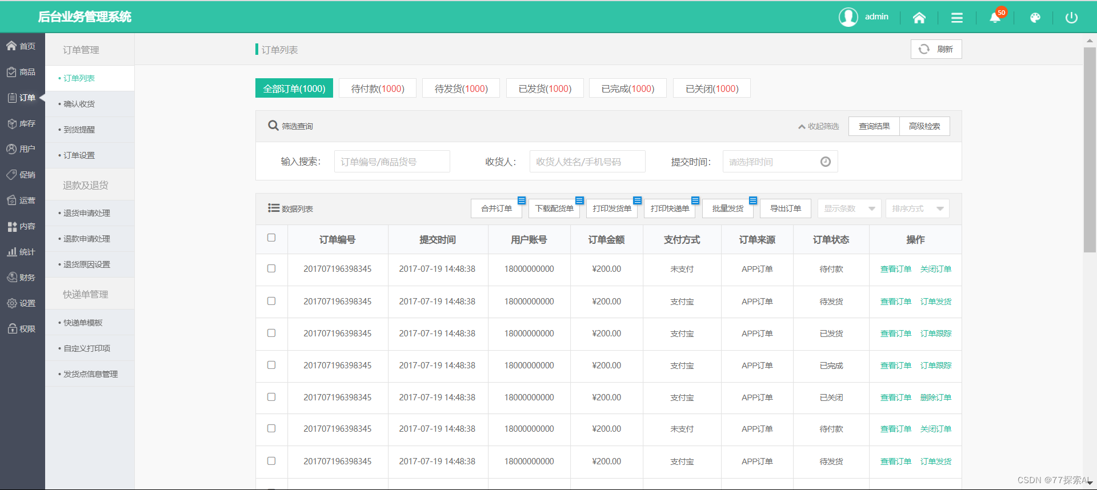Click blue badge icon on 下载配货单
This screenshot has width=1097, height=490.
[x=579, y=200]
